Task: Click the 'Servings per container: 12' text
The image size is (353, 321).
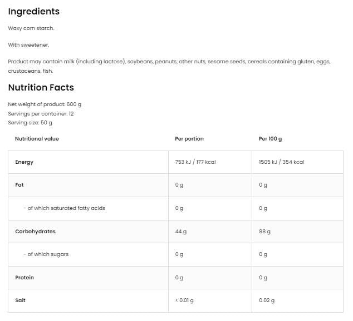Action: point(41,113)
